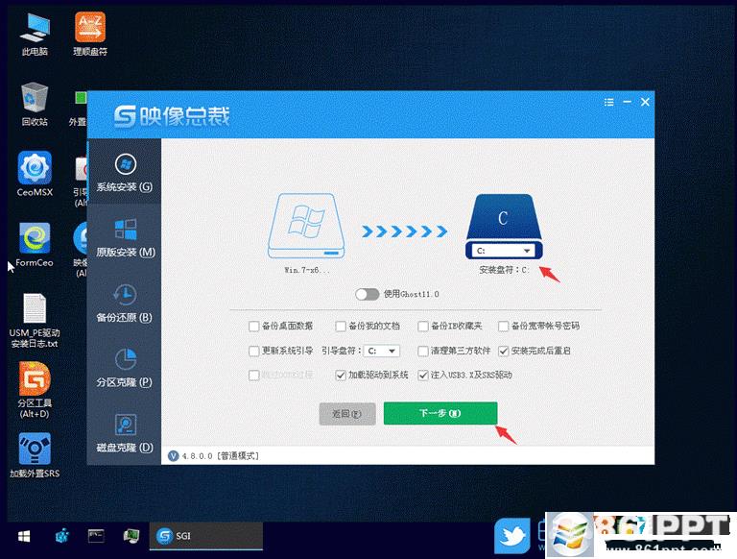737x559 pixels.
Task: Close the 映像总裁 window
Action: (x=645, y=102)
